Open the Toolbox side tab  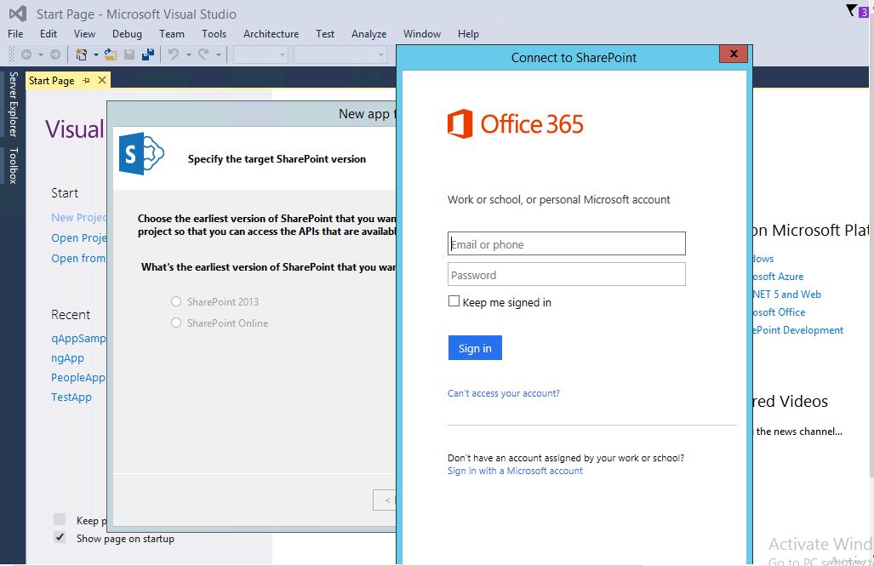coord(14,166)
